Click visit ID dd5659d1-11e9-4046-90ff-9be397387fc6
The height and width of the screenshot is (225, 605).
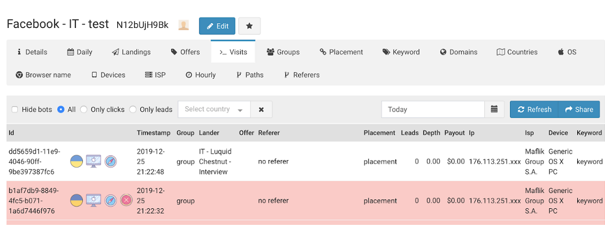coord(34,161)
